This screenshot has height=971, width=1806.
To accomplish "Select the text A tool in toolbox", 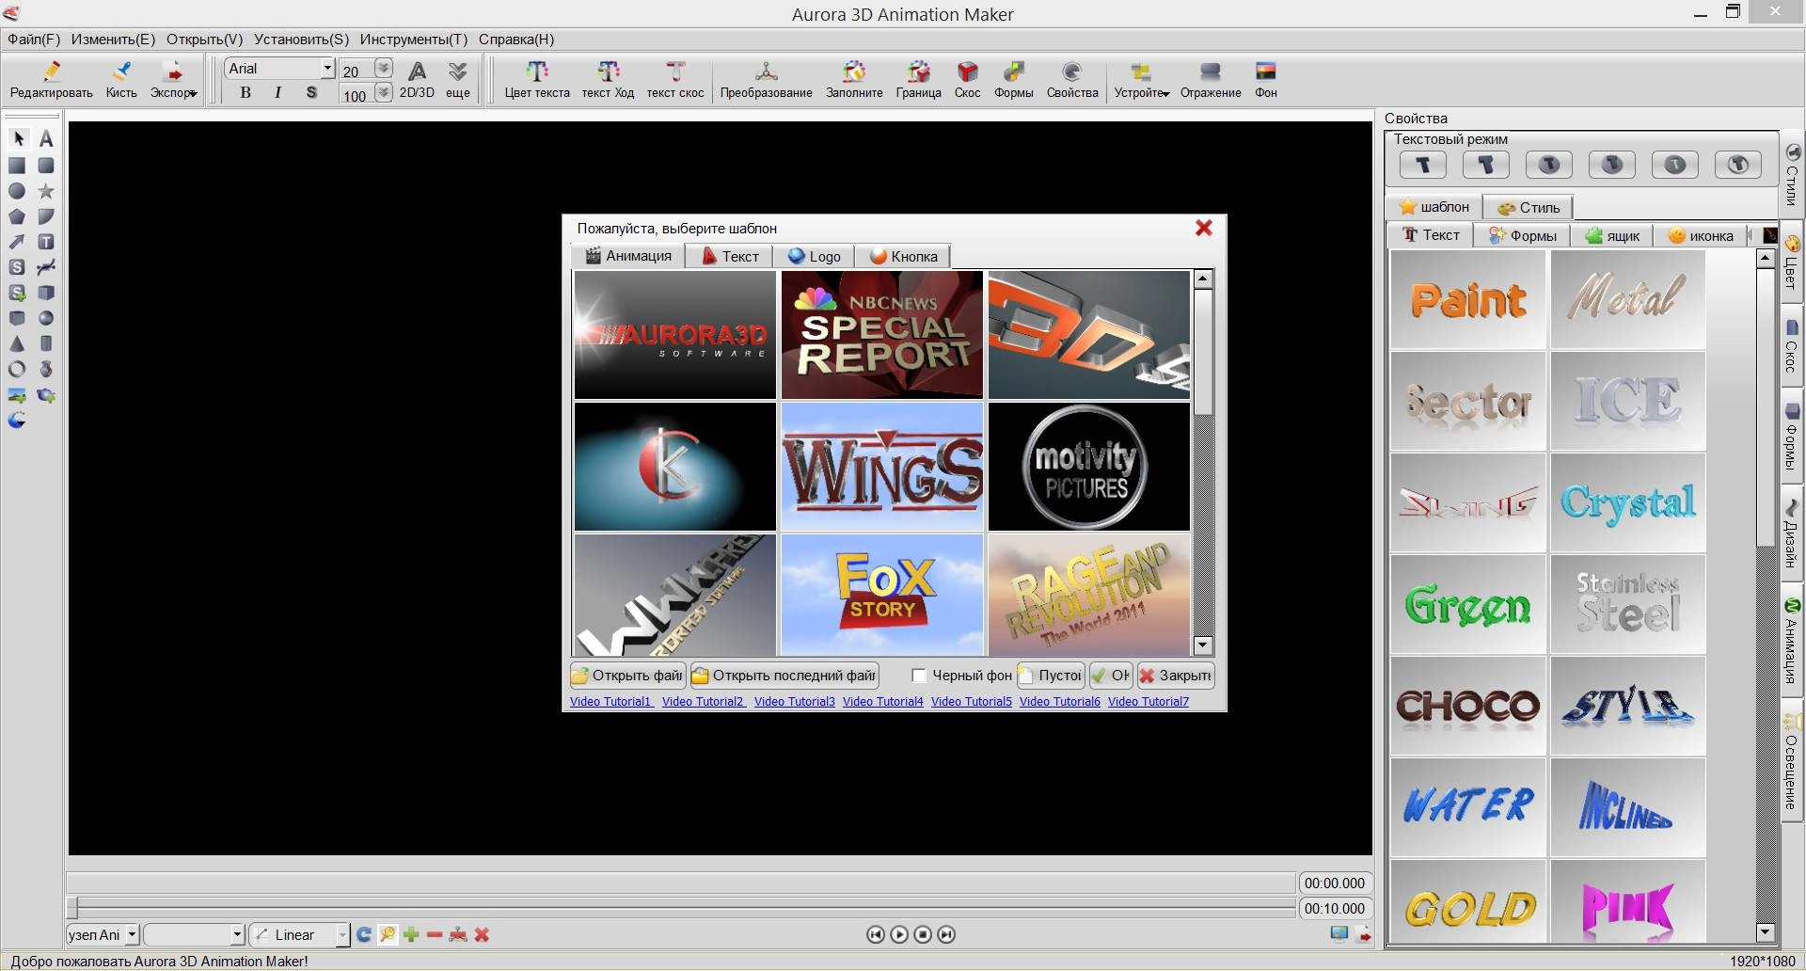I will (46, 139).
